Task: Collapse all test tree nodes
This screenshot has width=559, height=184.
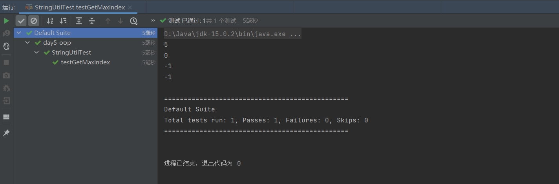Action: [x=92, y=21]
